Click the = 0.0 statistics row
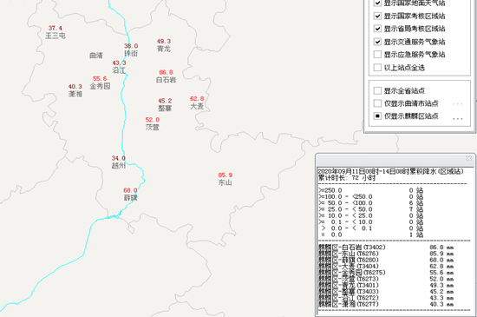Screen dimensions: 477x317 tap(371, 234)
